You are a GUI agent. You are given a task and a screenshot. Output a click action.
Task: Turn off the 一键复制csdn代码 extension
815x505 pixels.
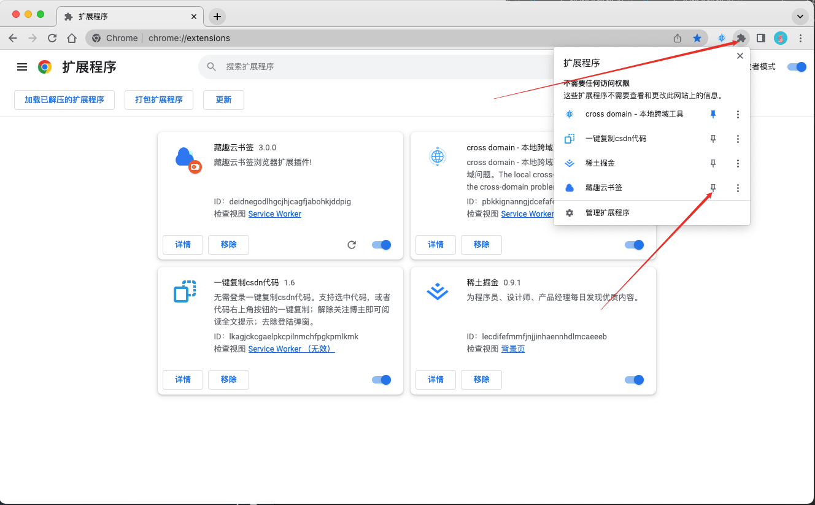381,380
